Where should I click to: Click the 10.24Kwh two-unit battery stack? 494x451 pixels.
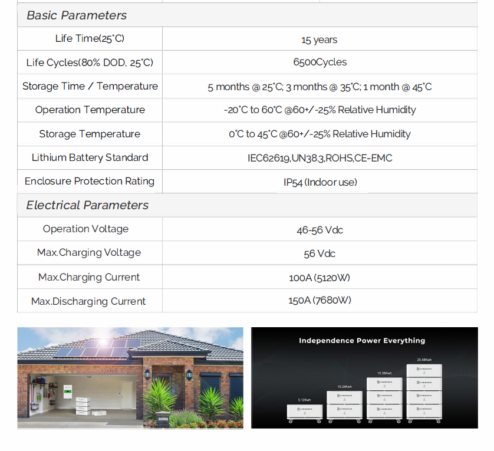click(x=345, y=404)
